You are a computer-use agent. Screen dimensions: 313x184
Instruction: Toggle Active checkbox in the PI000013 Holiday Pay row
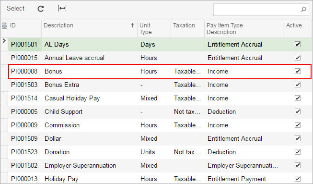298,179
